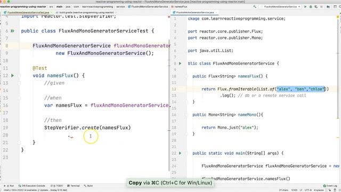The height and width of the screenshot is (192, 341).
Task: Close FluxAndMonoGeneratorService.java right tab
Action: (216, 13)
